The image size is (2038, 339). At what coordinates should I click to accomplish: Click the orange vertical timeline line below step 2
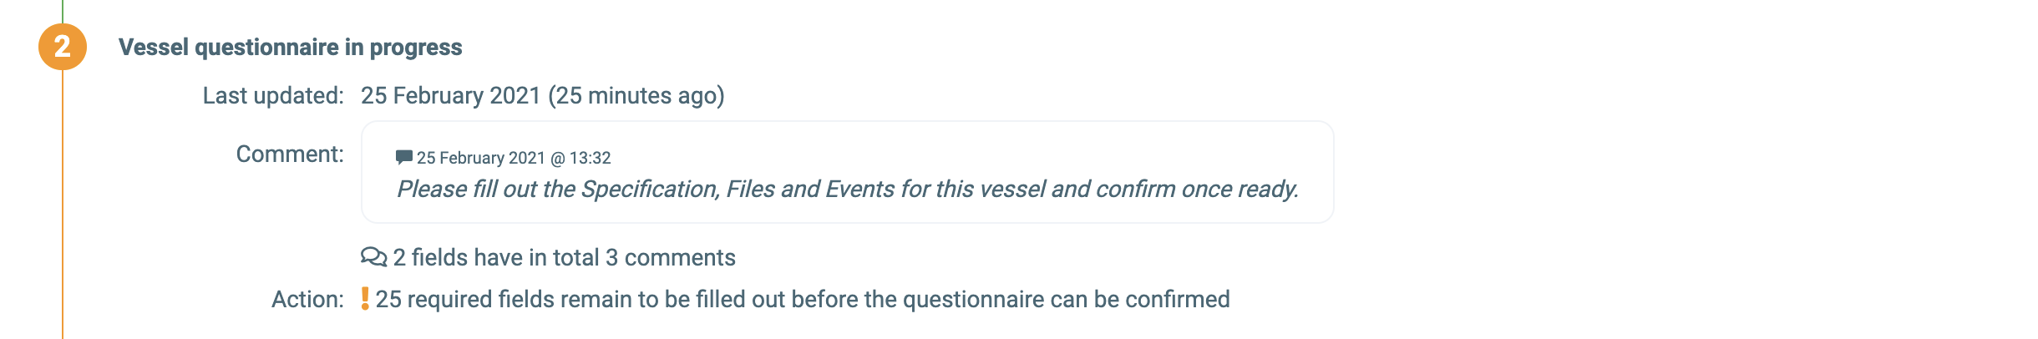coord(63,209)
